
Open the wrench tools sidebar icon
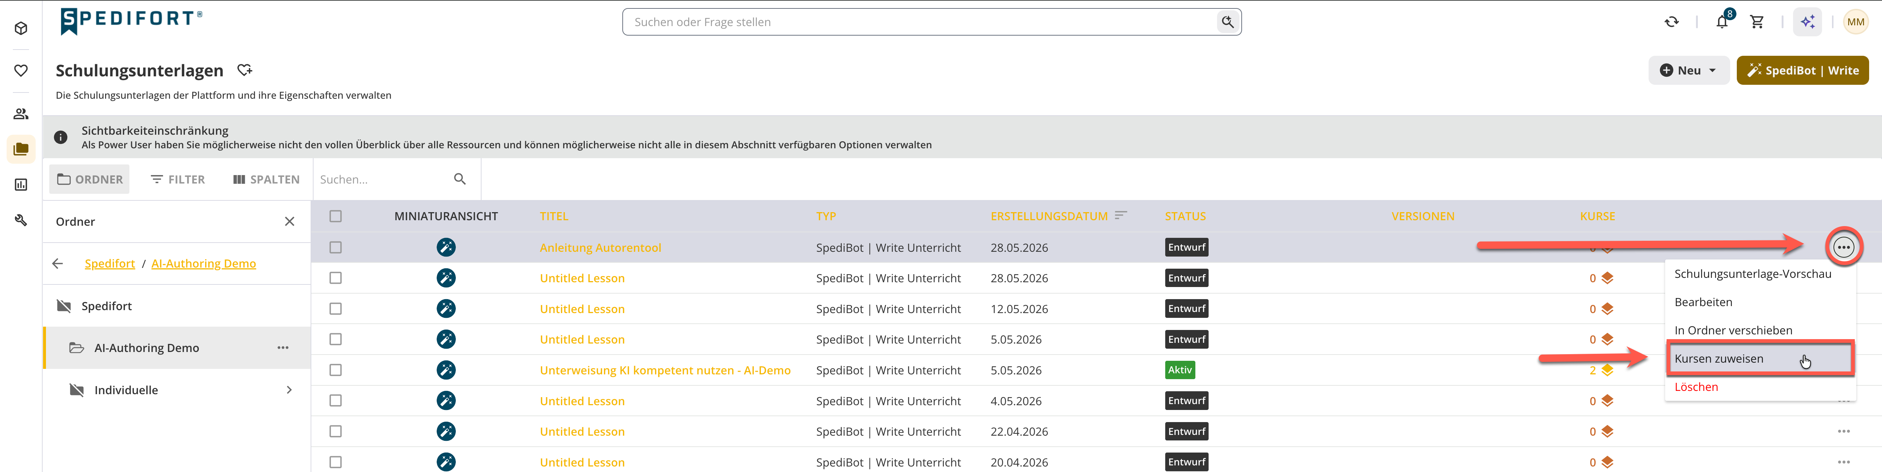coord(21,219)
